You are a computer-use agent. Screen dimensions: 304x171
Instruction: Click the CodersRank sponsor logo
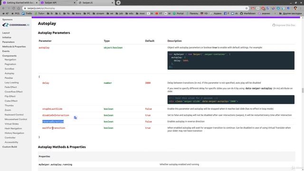pyautogui.click(x=16, y=25)
